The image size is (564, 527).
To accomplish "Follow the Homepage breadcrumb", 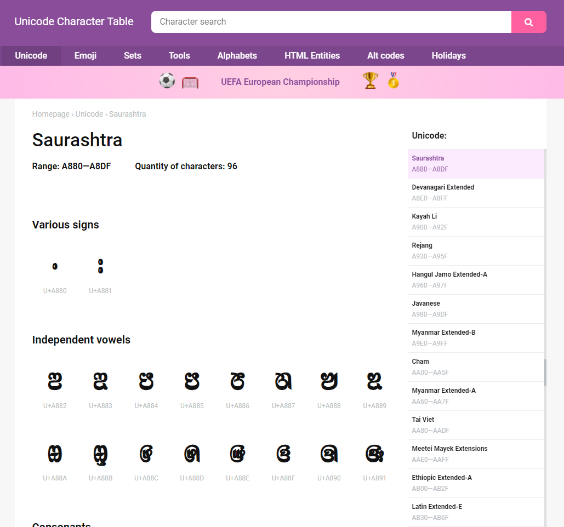I will [x=51, y=114].
